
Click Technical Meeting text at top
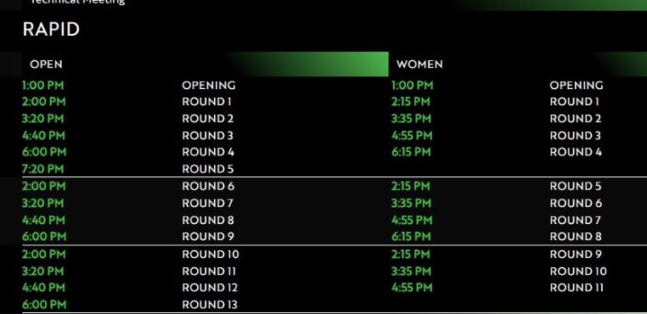[x=77, y=2]
